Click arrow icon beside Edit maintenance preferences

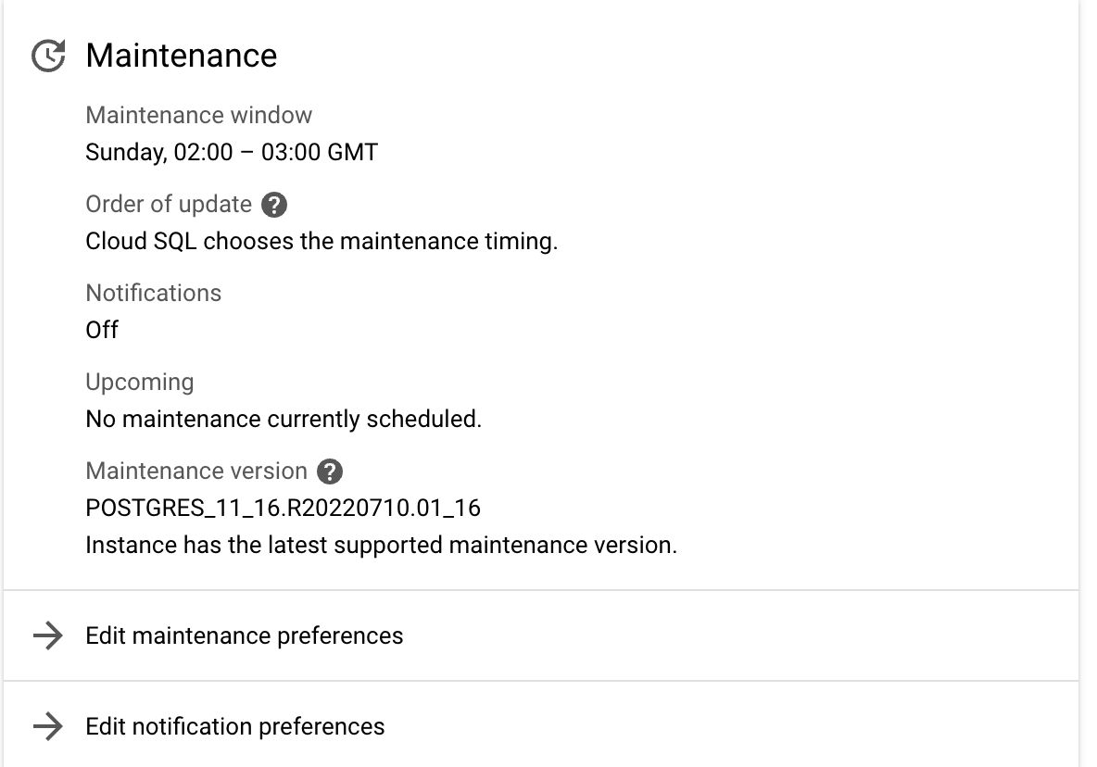tap(47, 635)
